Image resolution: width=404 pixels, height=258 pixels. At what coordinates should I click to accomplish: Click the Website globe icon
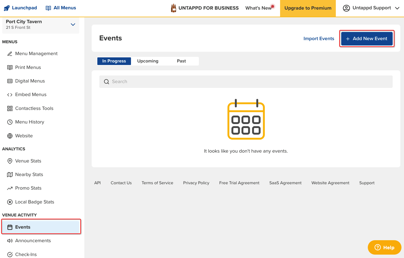(10, 136)
